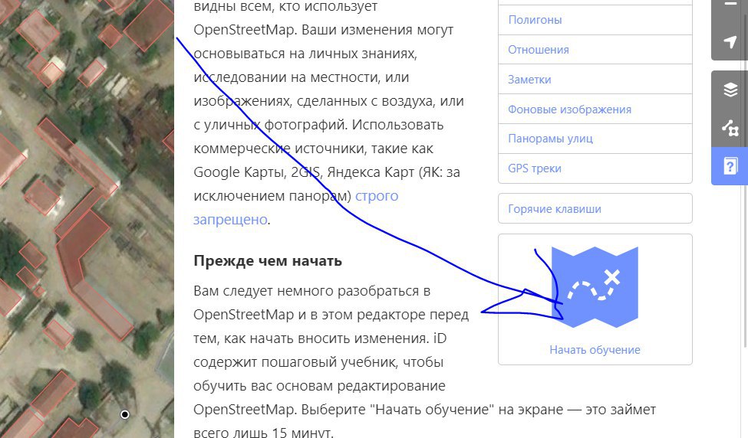Click the 'Прежде чем начать' heading

(x=268, y=261)
